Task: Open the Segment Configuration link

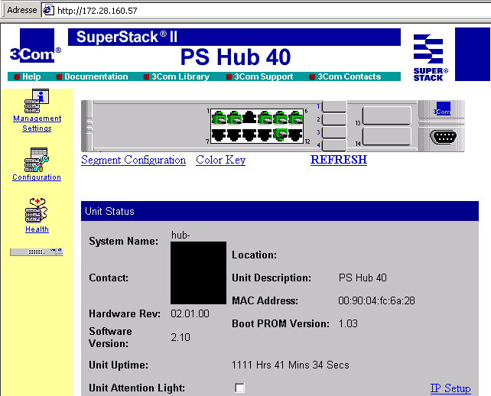Action: pyautogui.click(x=133, y=160)
